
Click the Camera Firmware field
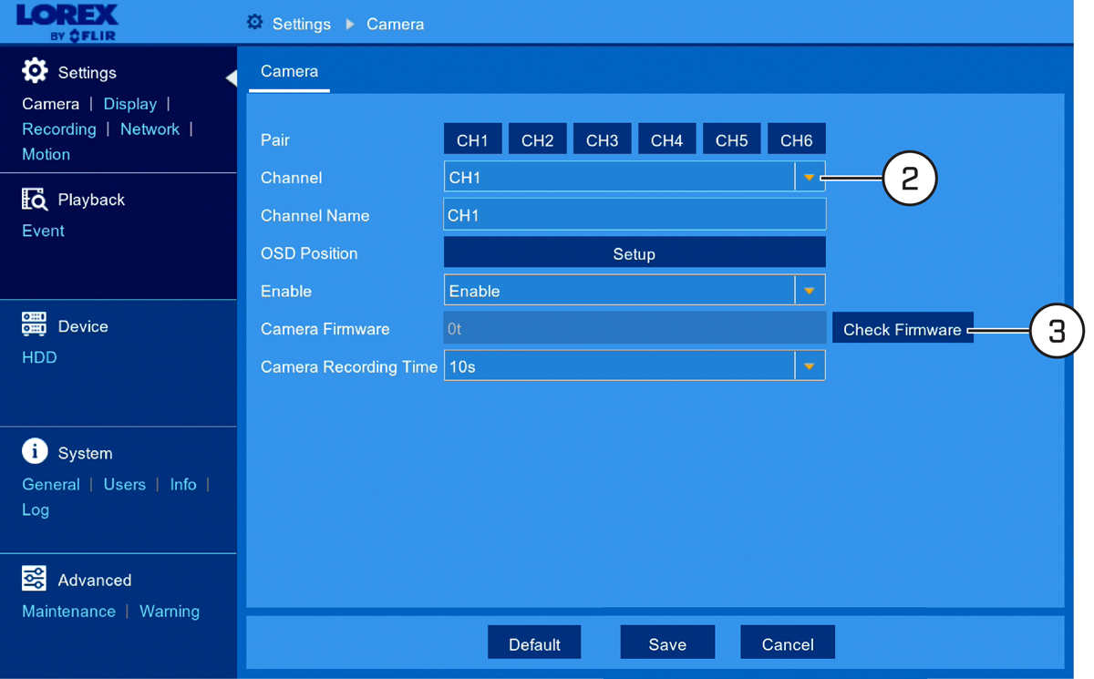635,328
